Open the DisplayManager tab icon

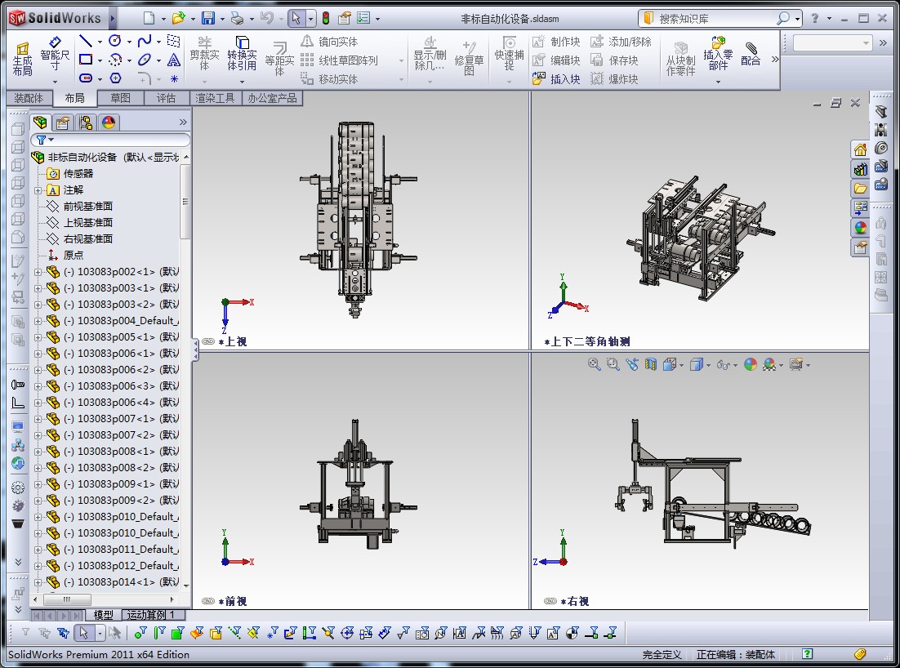(x=109, y=122)
